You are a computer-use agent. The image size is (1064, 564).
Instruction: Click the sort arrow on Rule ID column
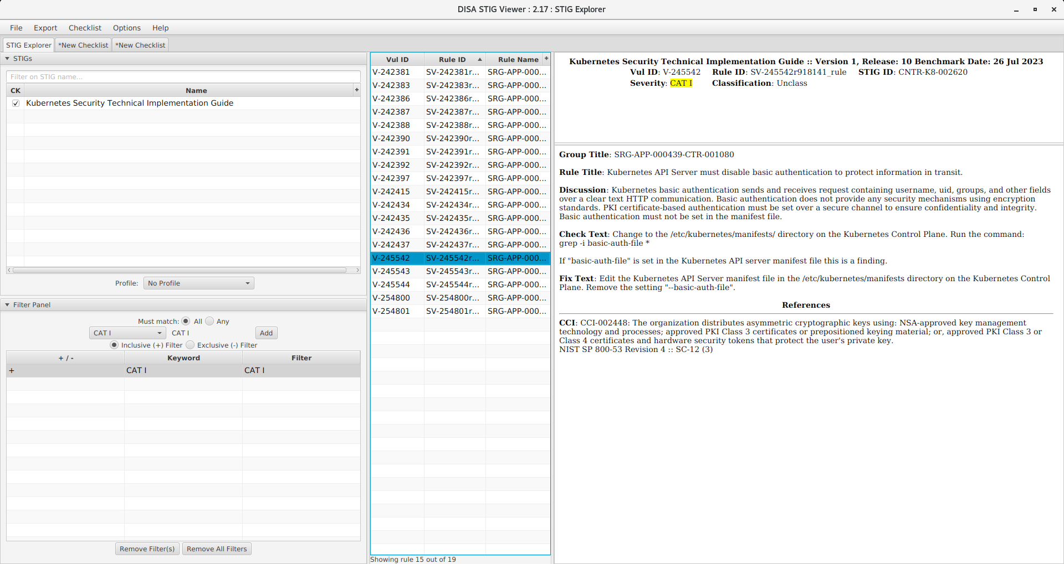[479, 59]
